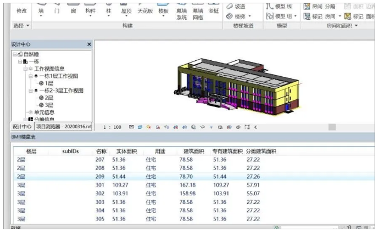Click the Crop View icon
Screen dimensions: 379x232
tap(175, 127)
